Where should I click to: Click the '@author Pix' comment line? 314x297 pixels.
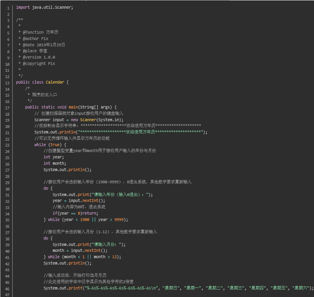(x=36, y=38)
